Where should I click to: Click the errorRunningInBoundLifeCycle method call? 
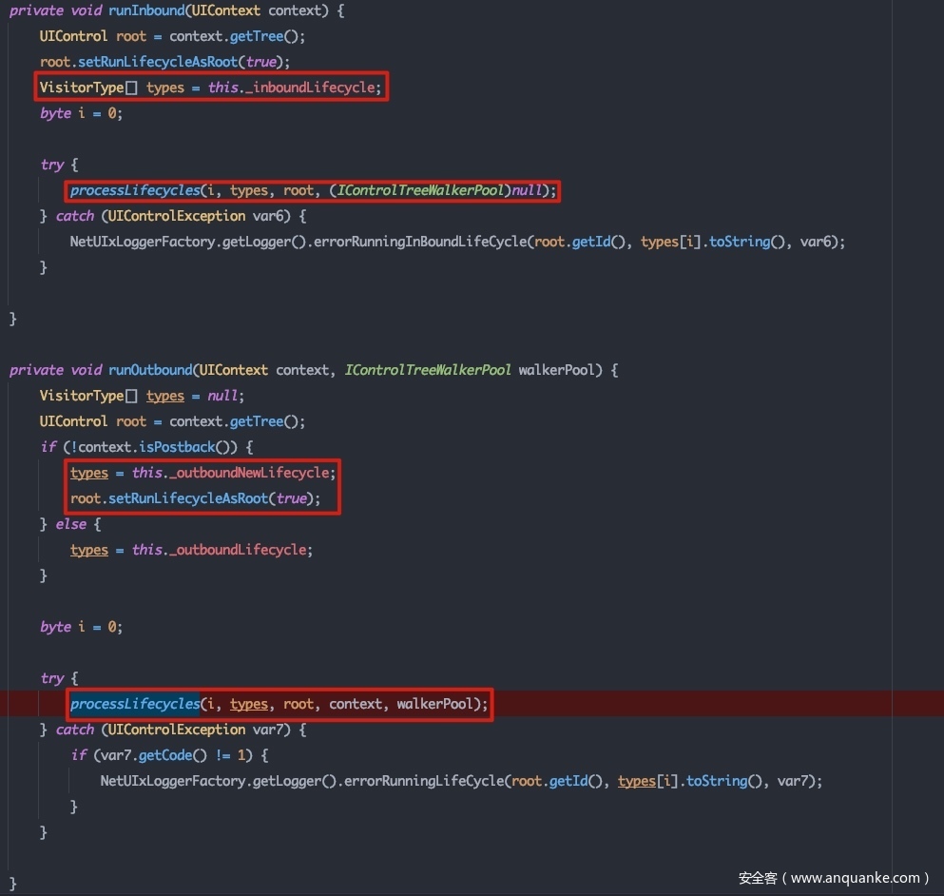[427, 242]
